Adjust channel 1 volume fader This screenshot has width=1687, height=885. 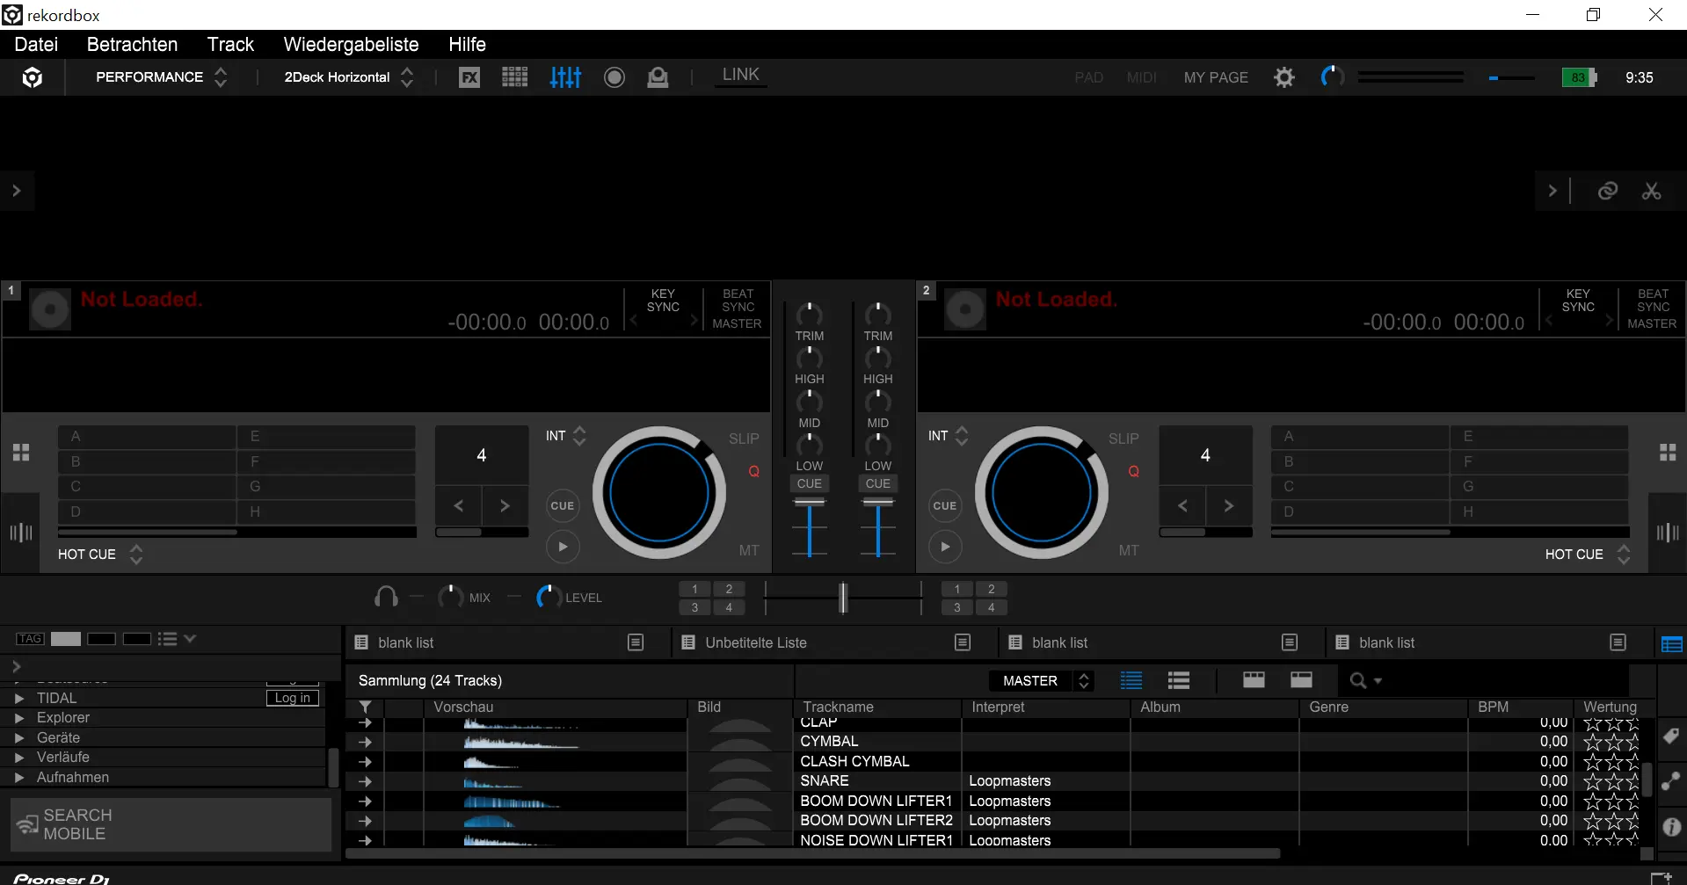click(x=810, y=503)
